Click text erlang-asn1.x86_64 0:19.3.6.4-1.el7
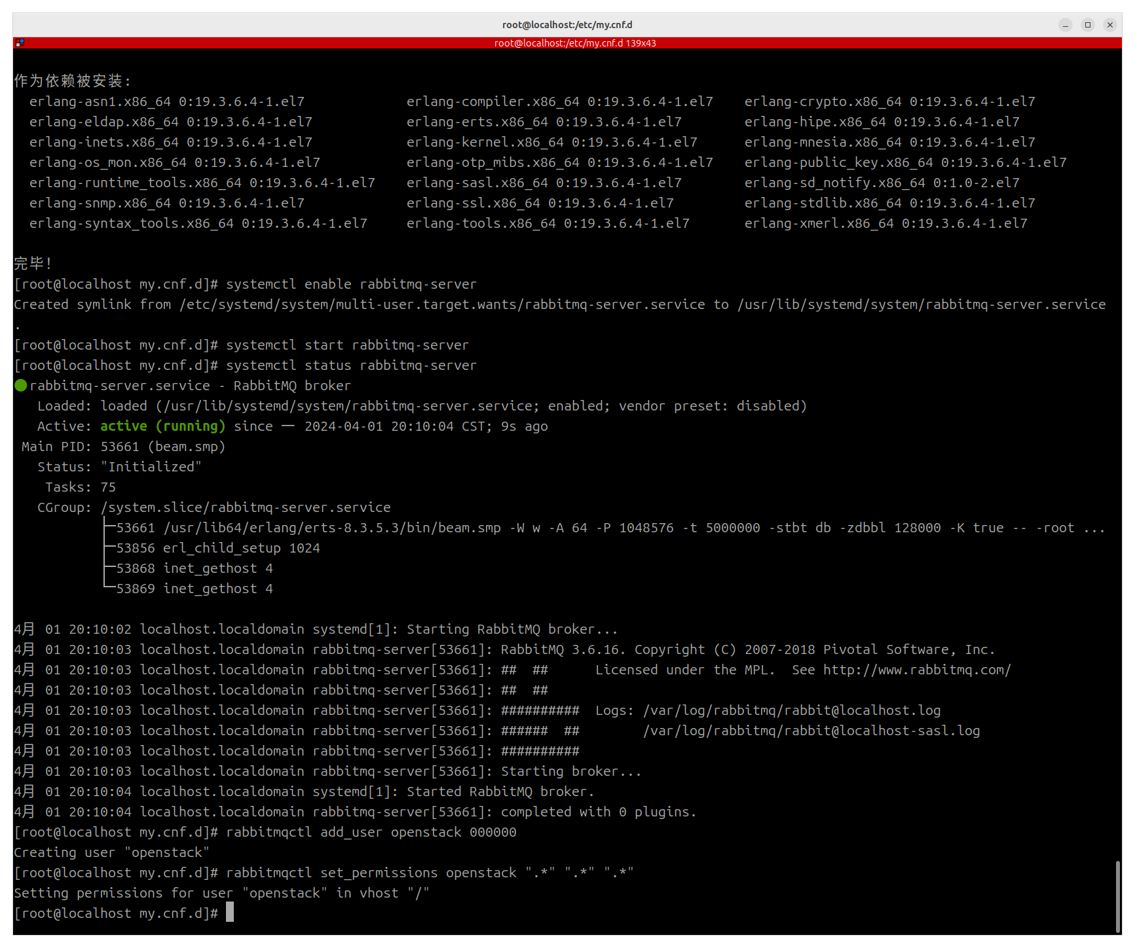 point(167,102)
